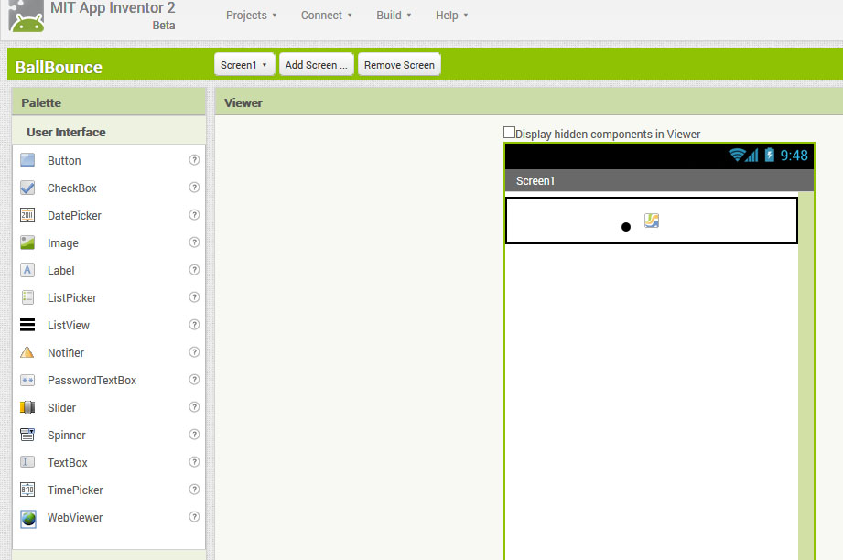The width and height of the screenshot is (843, 560).
Task: Click the MIT App Inventor android logo
Action: point(27,16)
